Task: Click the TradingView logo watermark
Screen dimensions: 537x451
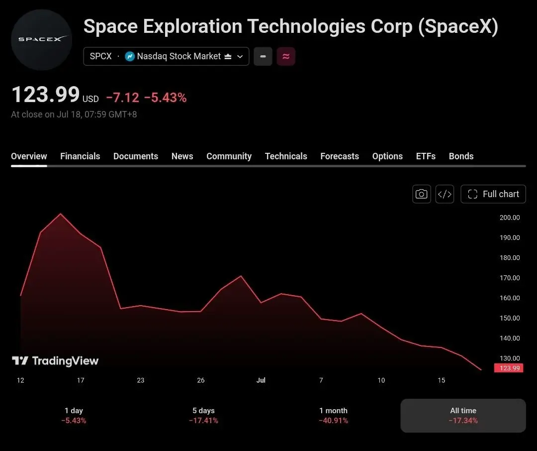Action: click(x=55, y=361)
